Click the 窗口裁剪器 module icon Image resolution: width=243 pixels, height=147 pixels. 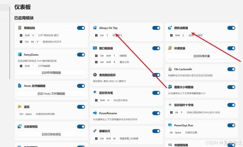tap(95, 48)
